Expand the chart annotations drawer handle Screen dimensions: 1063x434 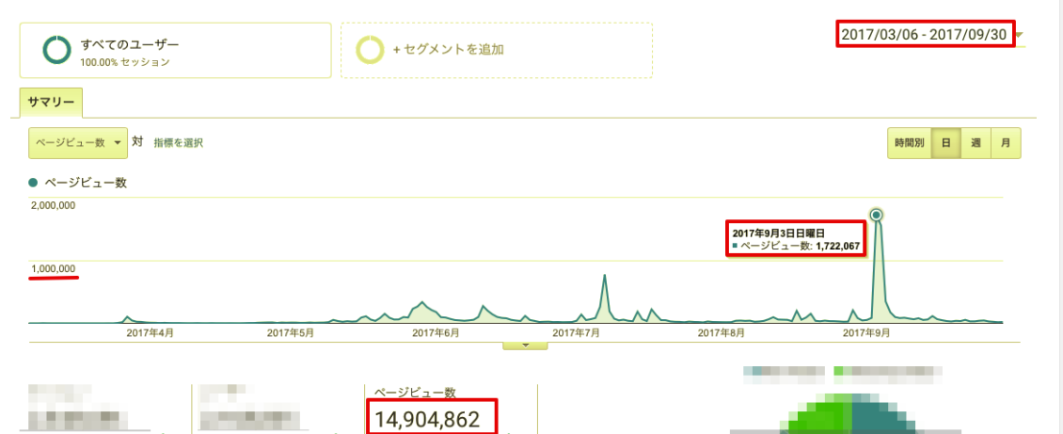525,346
